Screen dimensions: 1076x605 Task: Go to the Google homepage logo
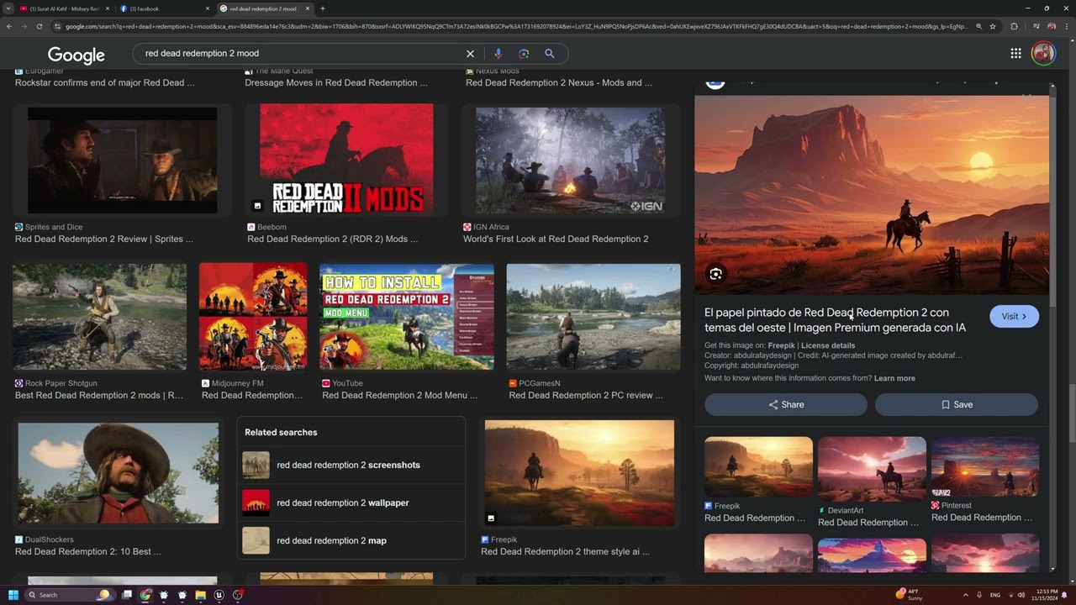tap(76, 55)
